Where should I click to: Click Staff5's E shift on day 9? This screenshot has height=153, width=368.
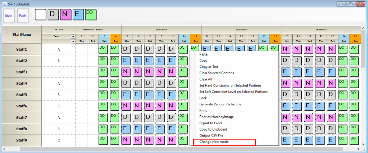(172, 95)
